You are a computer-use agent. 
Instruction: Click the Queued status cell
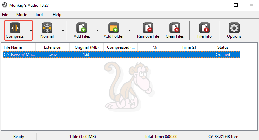[x=223, y=55]
